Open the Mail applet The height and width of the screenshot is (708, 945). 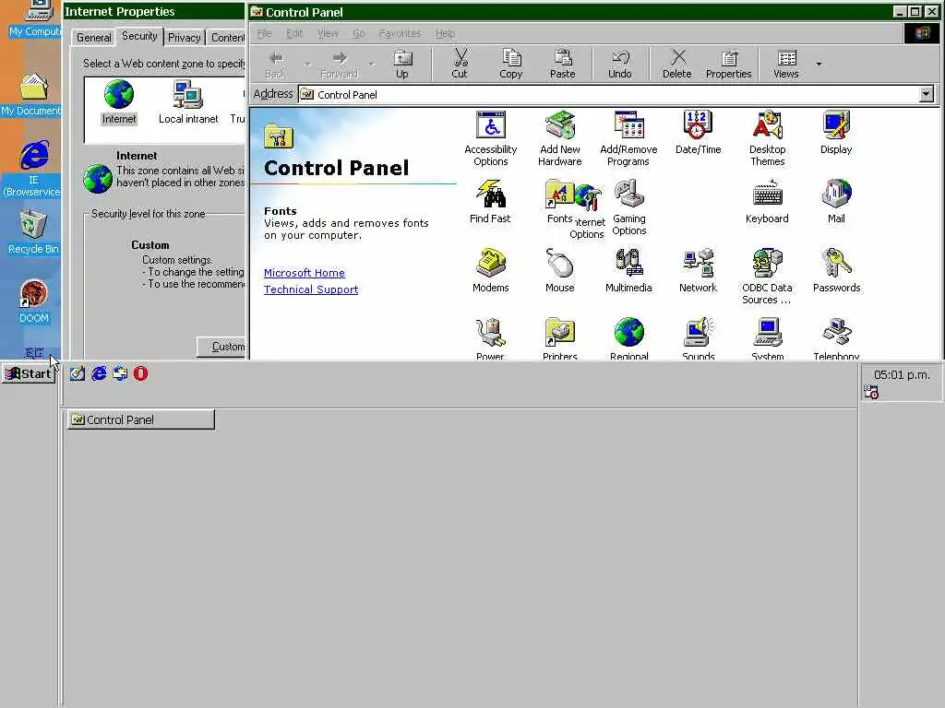pos(836,202)
